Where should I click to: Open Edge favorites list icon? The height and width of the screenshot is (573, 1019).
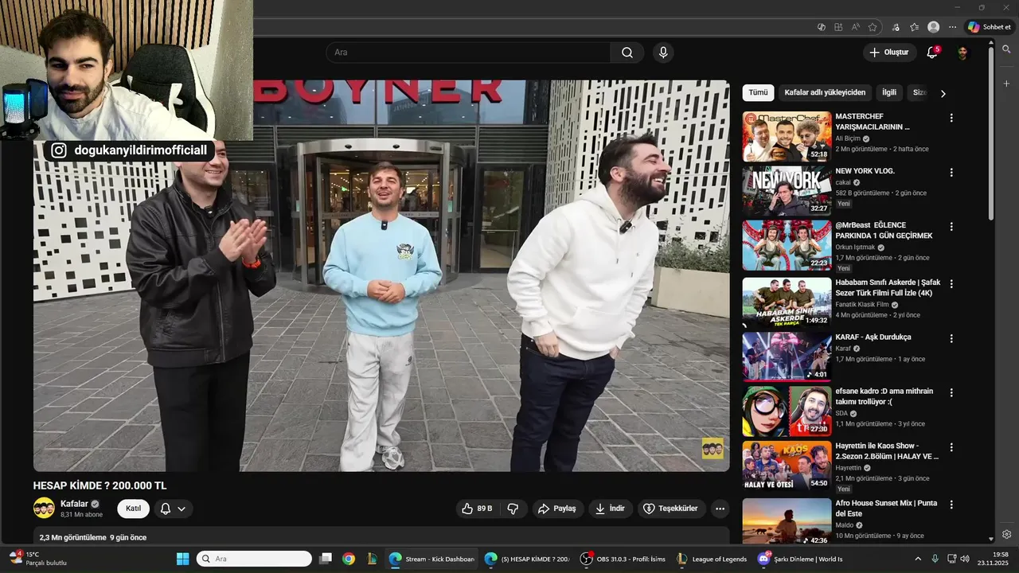tap(914, 27)
